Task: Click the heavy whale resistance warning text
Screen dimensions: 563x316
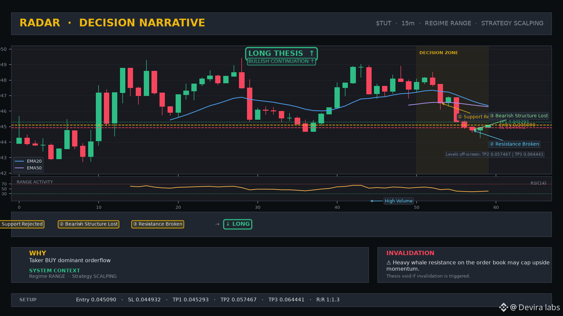Action: (468, 266)
